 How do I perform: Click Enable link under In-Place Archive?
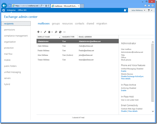coord(124,90)
